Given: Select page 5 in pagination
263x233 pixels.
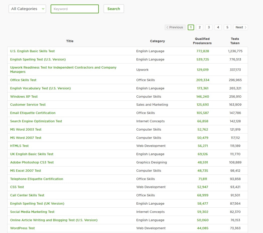Looking at the screenshot, I should pyautogui.click(x=227, y=27).
